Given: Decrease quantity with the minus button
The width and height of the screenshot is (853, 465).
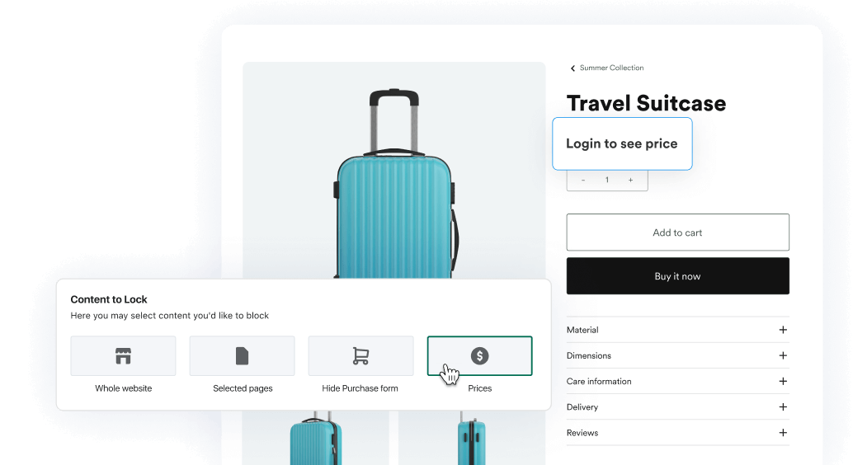Looking at the screenshot, I should pos(583,180).
